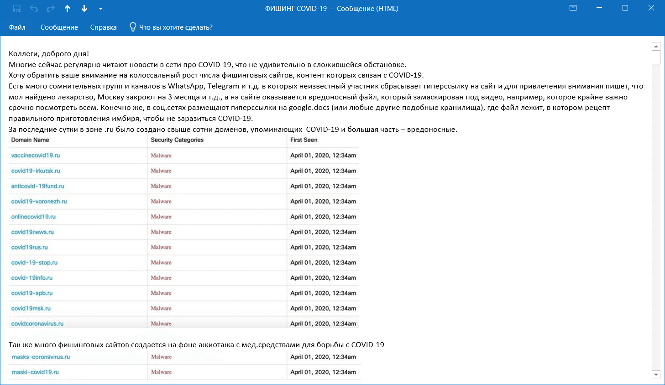Click the date in the maski-covid19.ru row
Viewport: 665px width, 385px height.
point(323,372)
